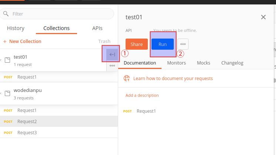276x155 pixels.
Task: Select the wodedianpu collection row
Action: (x=59, y=93)
